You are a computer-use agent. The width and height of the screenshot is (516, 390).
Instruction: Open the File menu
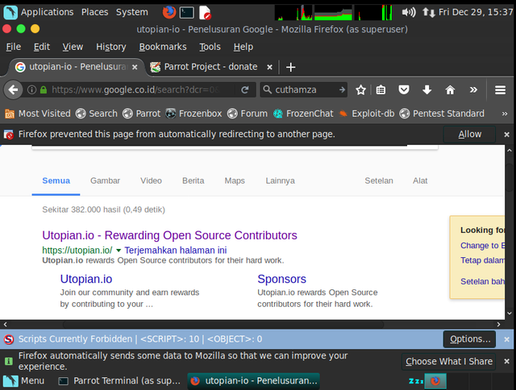14,47
